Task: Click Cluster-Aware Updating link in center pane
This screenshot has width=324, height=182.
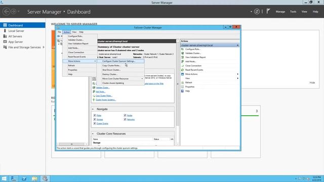Action: (x=106, y=100)
